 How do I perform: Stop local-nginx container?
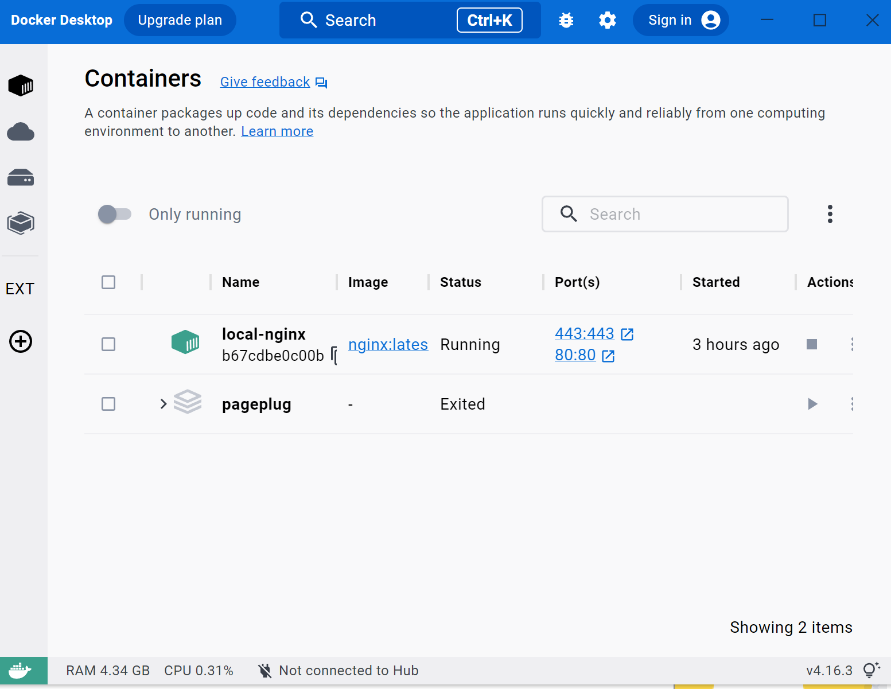point(812,344)
